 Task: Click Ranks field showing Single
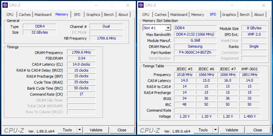coord(254,46)
